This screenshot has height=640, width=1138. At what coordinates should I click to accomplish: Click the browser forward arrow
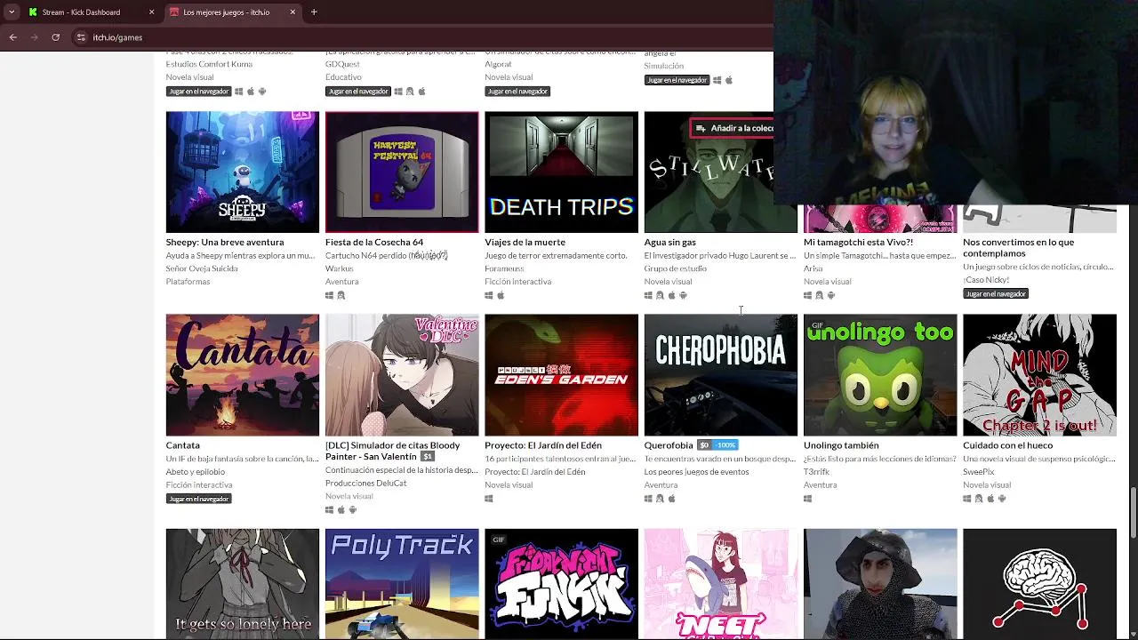pyautogui.click(x=35, y=37)
